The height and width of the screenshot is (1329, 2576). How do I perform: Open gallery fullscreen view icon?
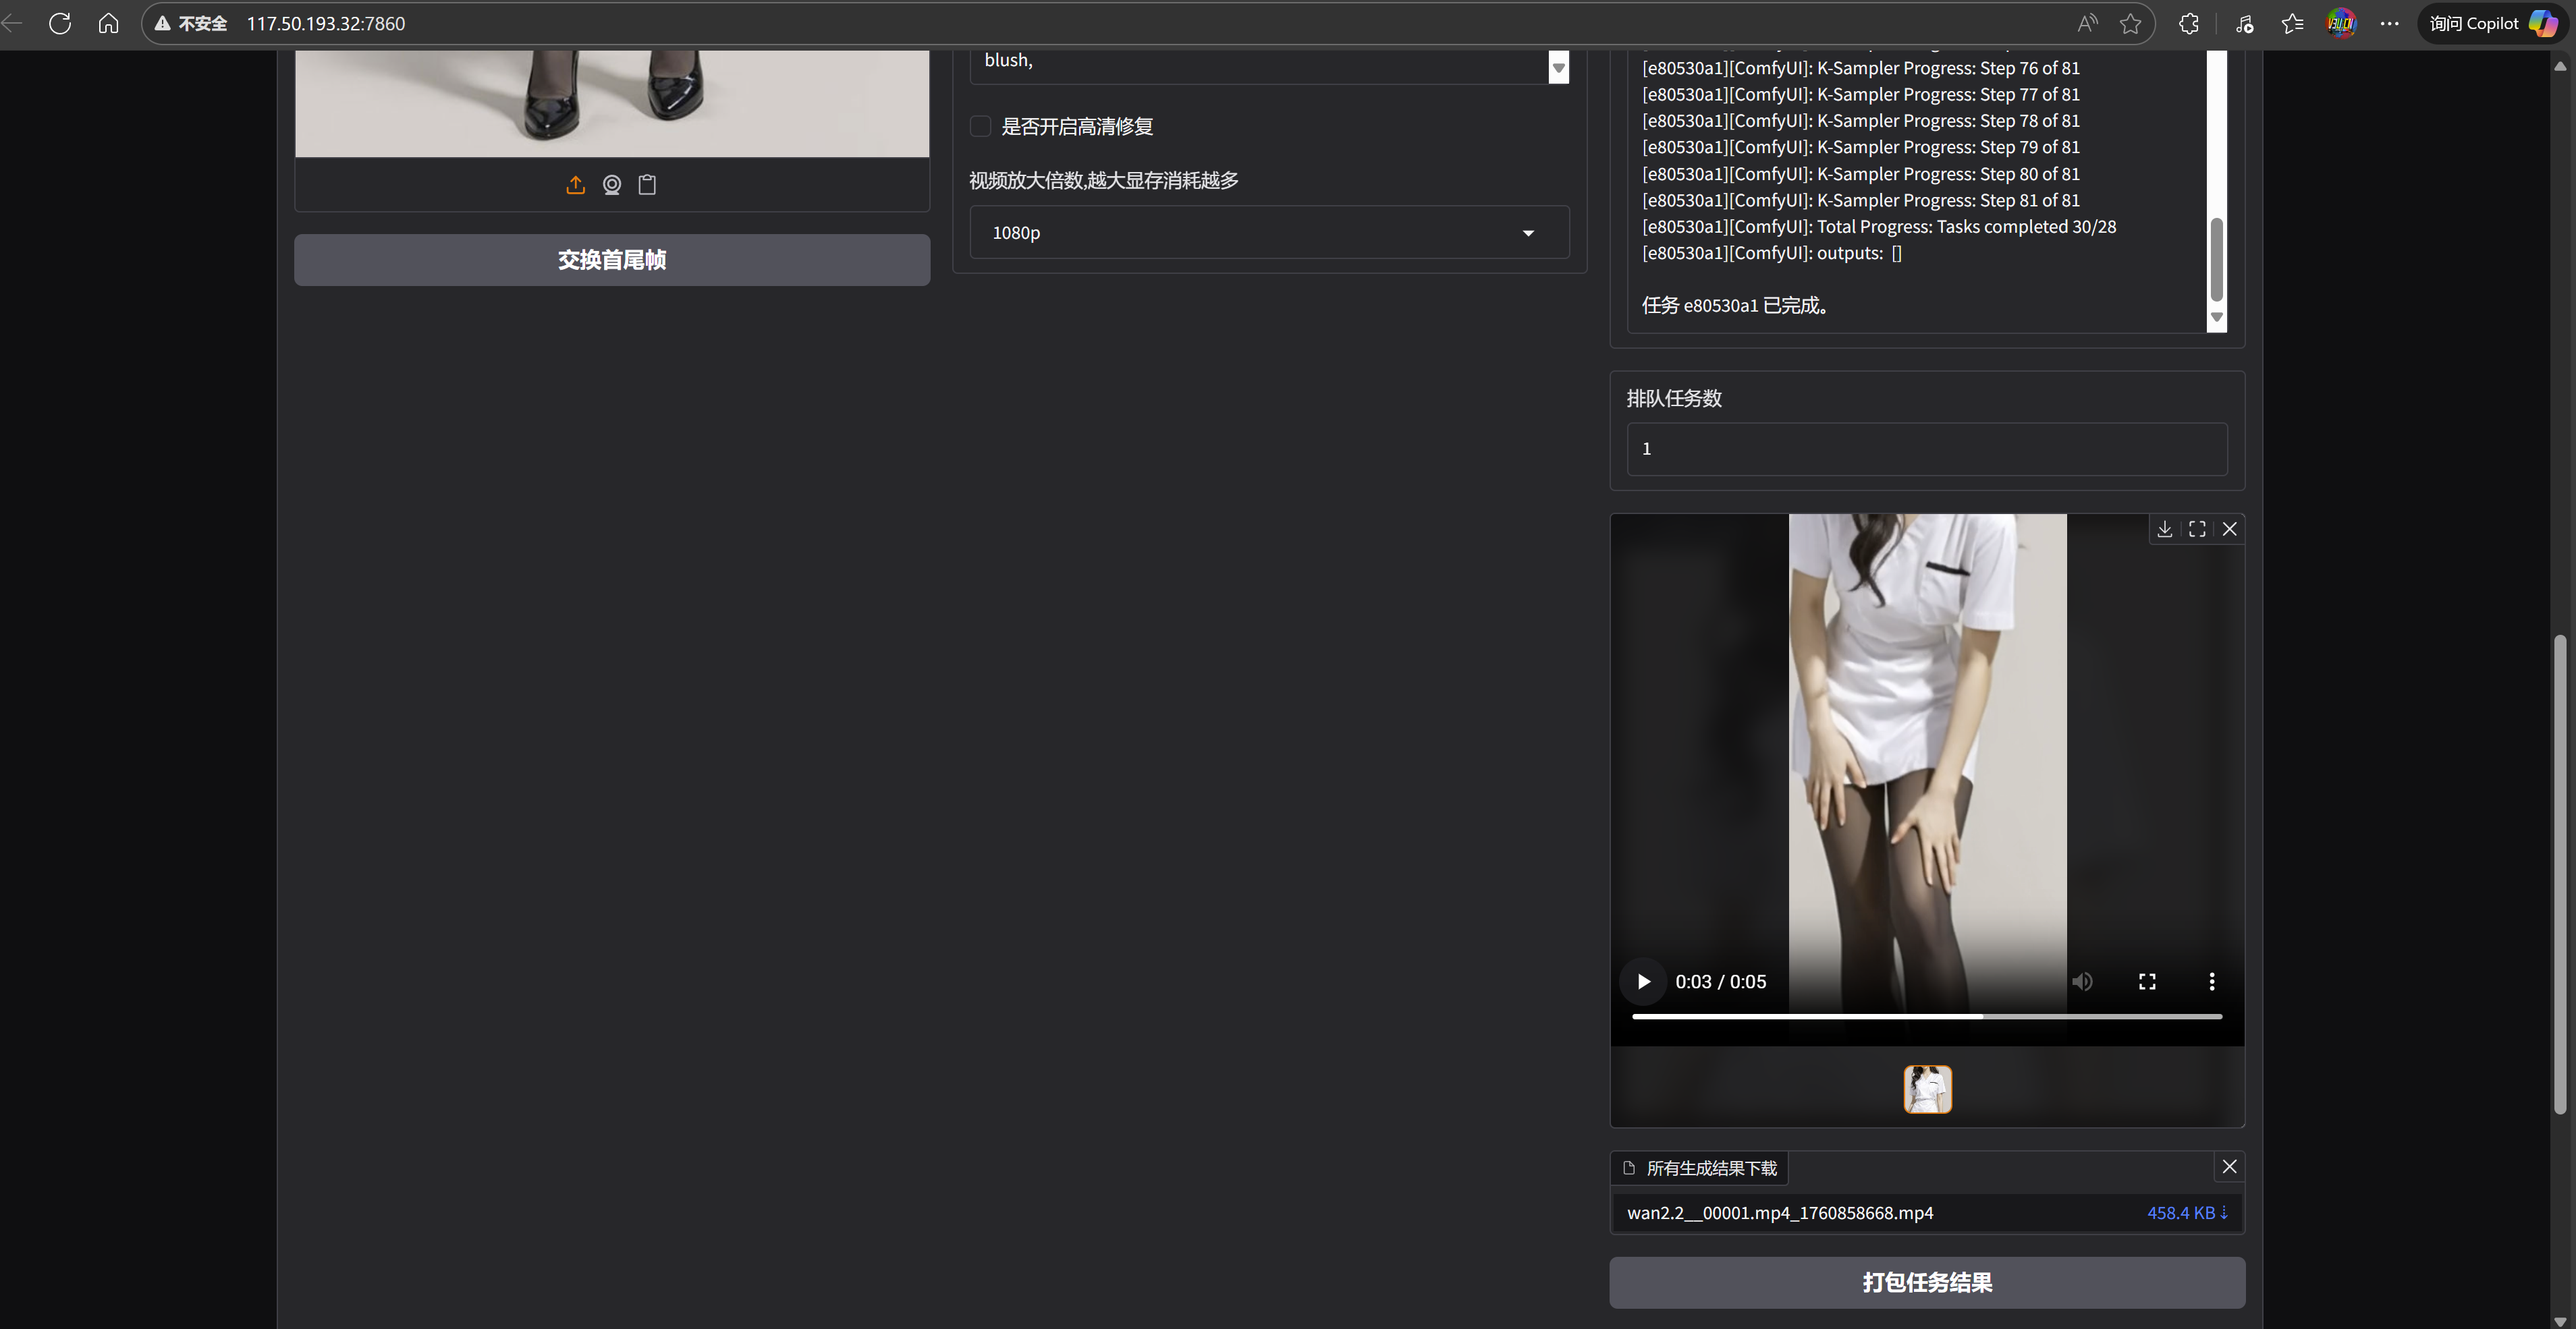(2197, 529)
